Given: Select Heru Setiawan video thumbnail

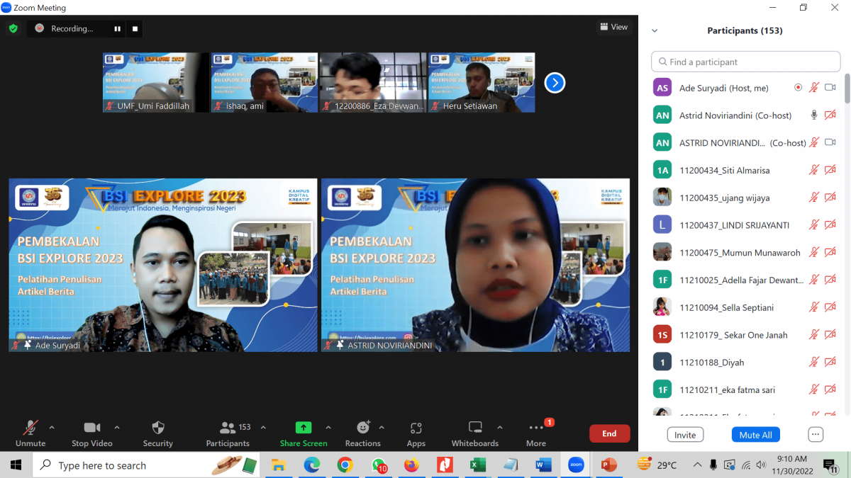Looking at the screenshot, I should click(x=482, y=82).
